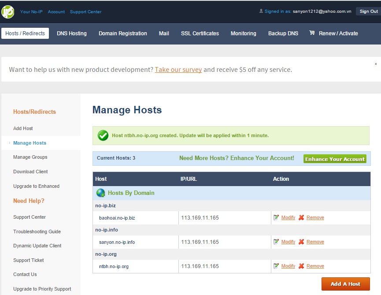Click the IP/URL column header
The height and width of the screenshot is (295, 381).
pyautogui.click(x=189, y=179)
